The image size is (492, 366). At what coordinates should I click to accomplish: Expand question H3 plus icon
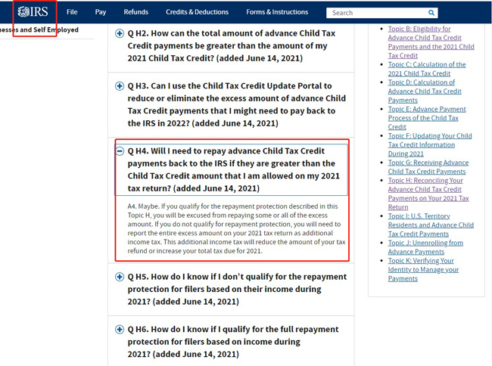pyautogui.click(x=120, y=86)
